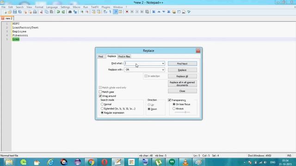Viewport: 296px width, 166px height.
Task: Click the LoanFactoryTest line in editor
Action: pos(25,28)
